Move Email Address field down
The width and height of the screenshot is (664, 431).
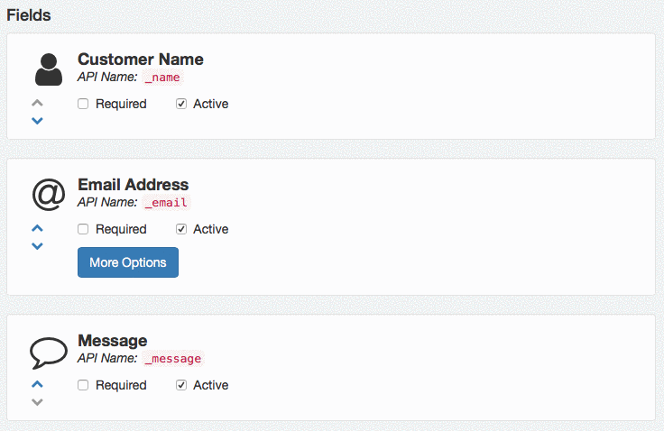pyautogui.click(x=37, y=245)
